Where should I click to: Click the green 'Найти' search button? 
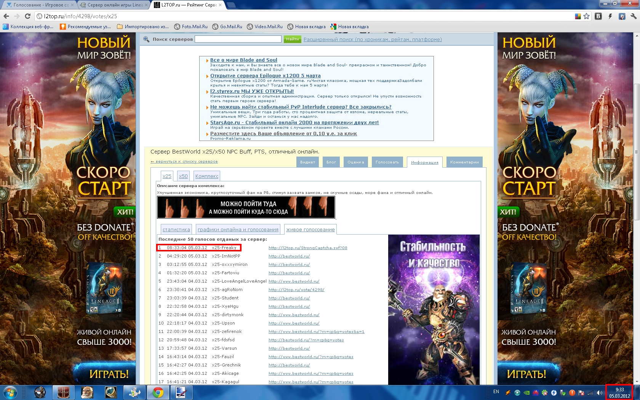[292, 39]
